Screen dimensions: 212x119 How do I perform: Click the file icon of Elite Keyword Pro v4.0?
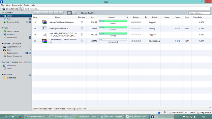coord(44,28)
